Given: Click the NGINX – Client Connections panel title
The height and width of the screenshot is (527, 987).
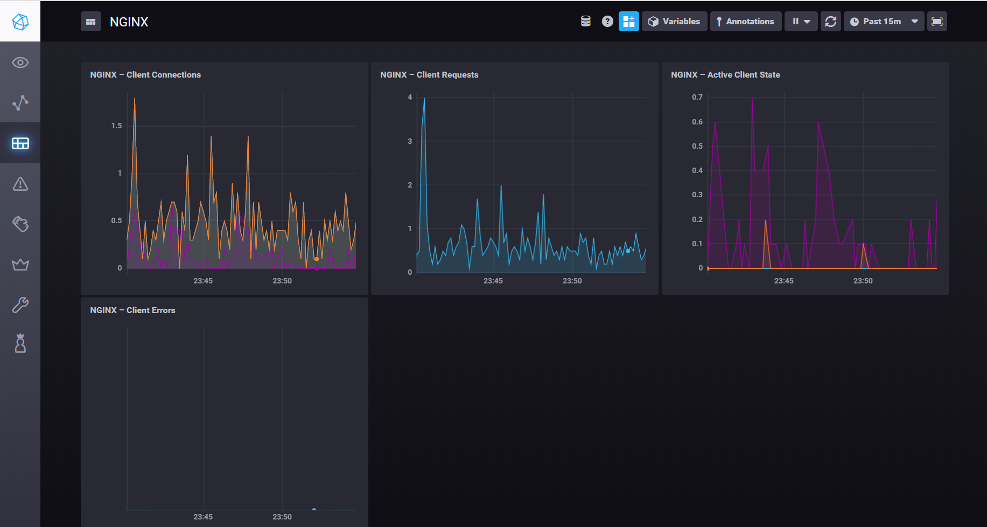Looking at the screenshot, I should click(145, 75).
